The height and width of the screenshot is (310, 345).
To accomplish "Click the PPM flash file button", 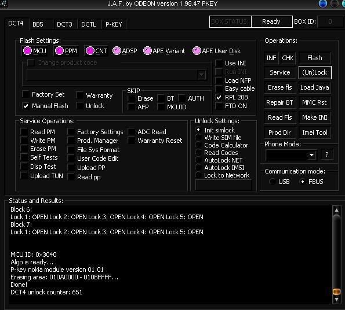I will point(66,51).
